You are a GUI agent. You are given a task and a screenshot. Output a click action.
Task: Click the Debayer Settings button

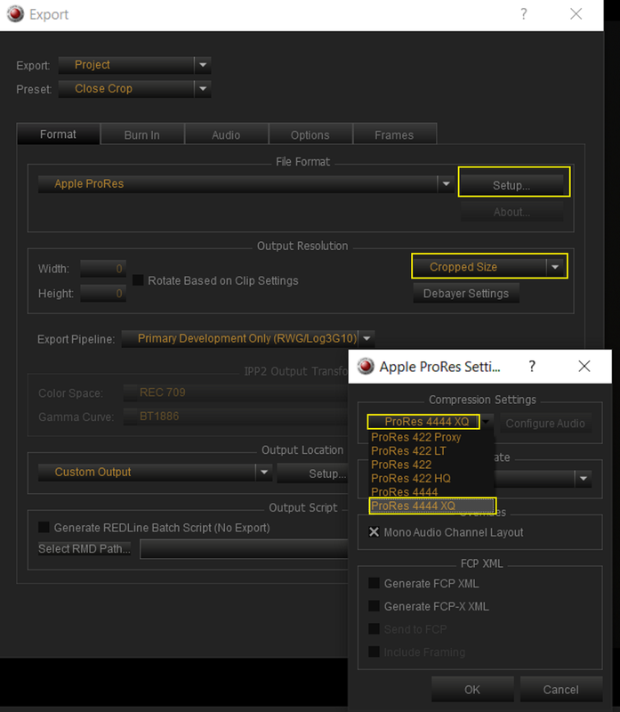[466, 294]
